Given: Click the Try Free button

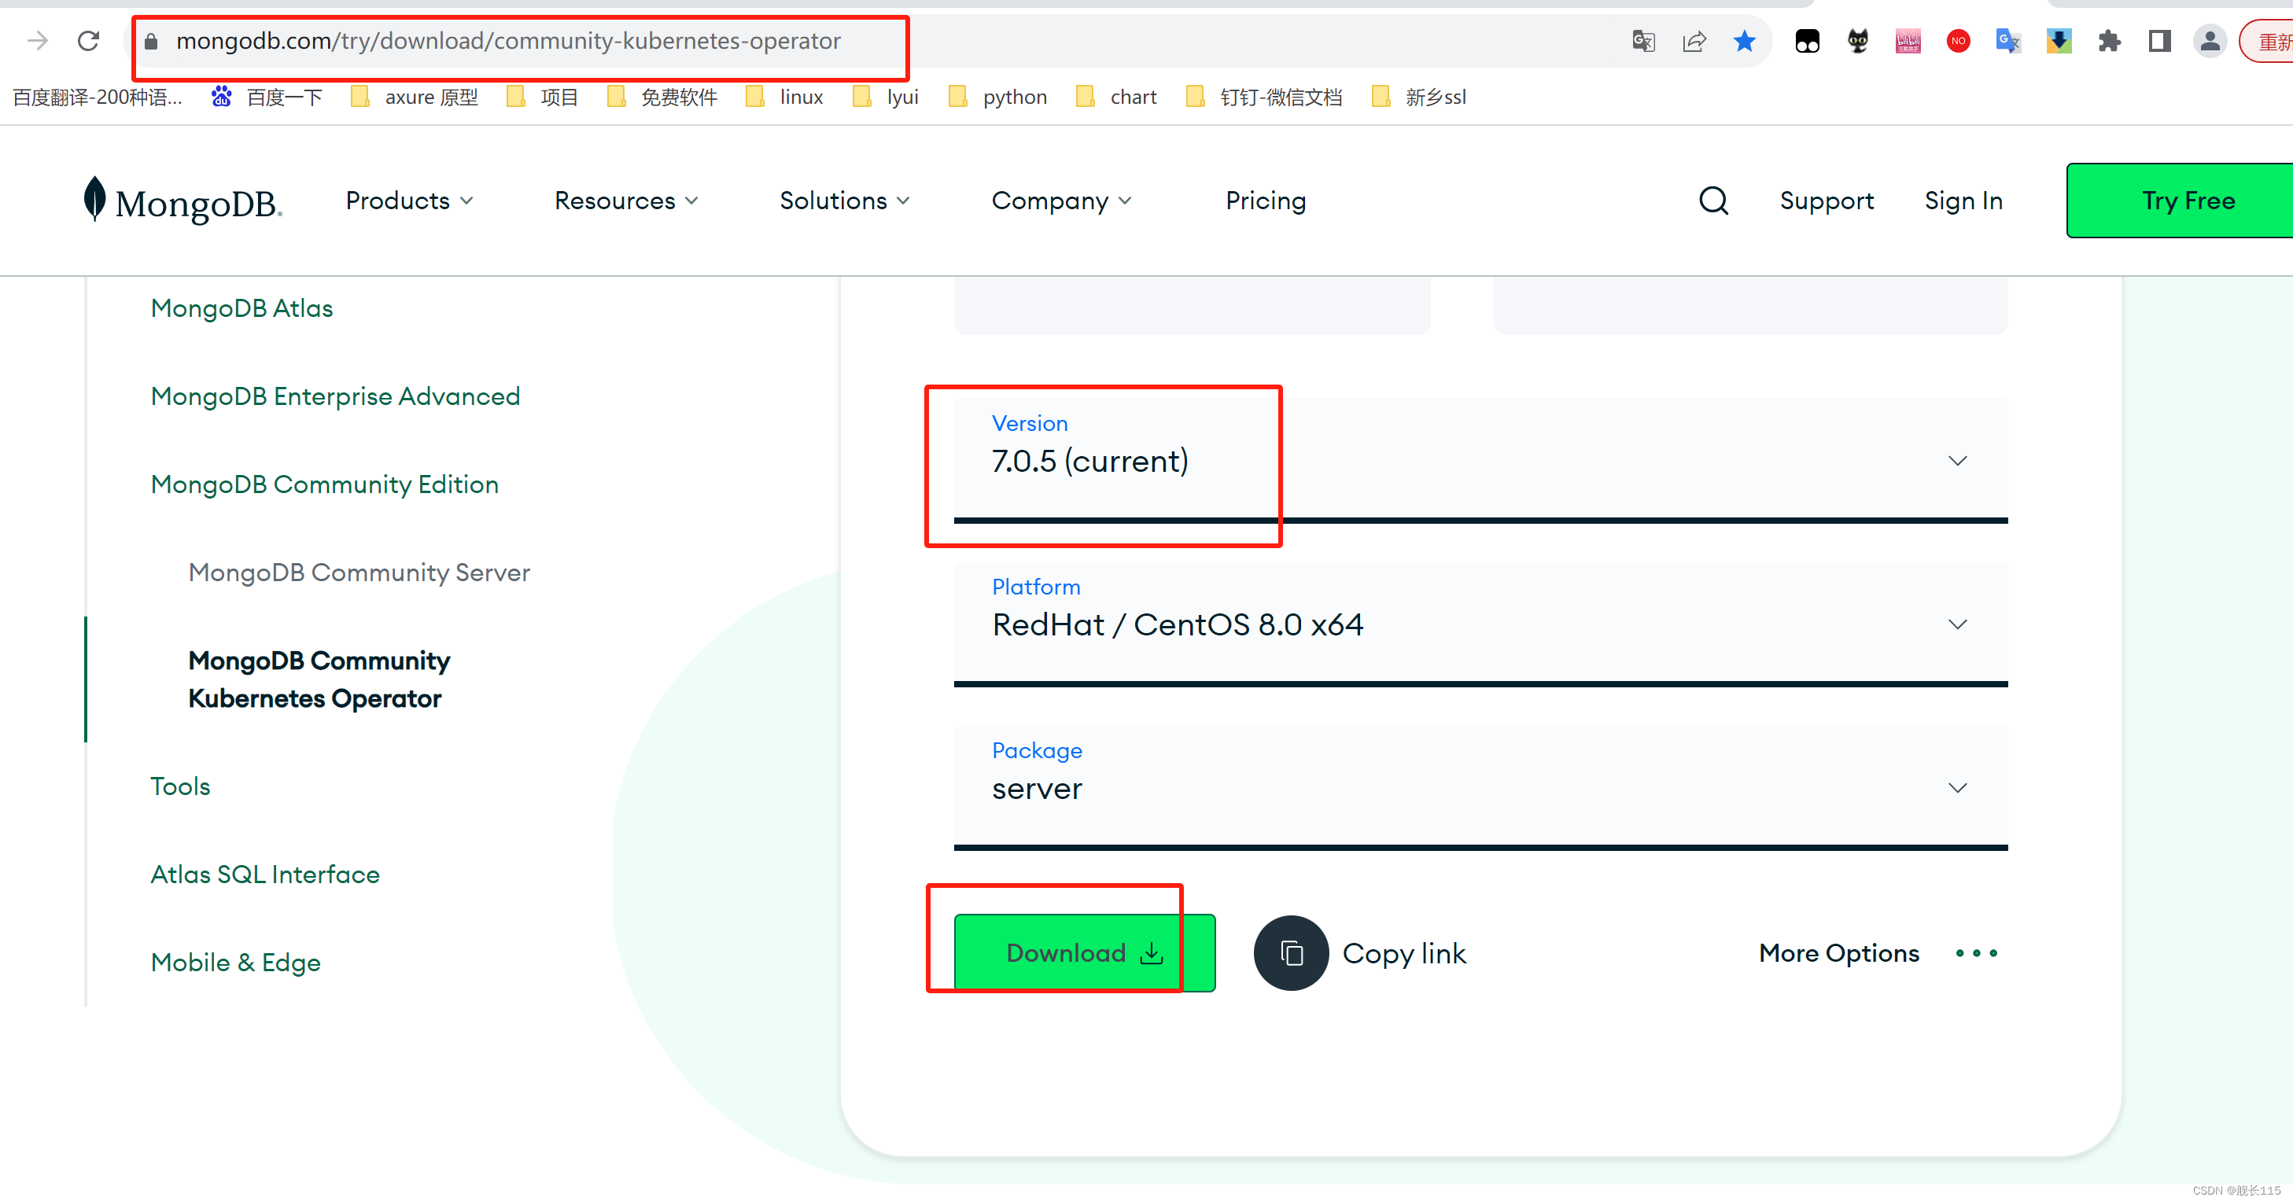Looking at the screenshot, I should coord(2187,199).
